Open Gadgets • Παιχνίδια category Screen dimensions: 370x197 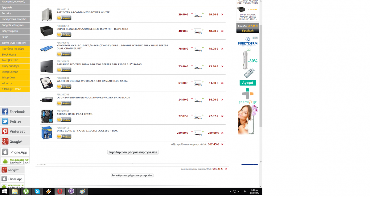(15, 25)
